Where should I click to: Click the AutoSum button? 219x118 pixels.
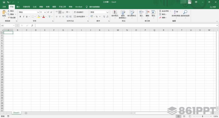click(x=164, y=11)
